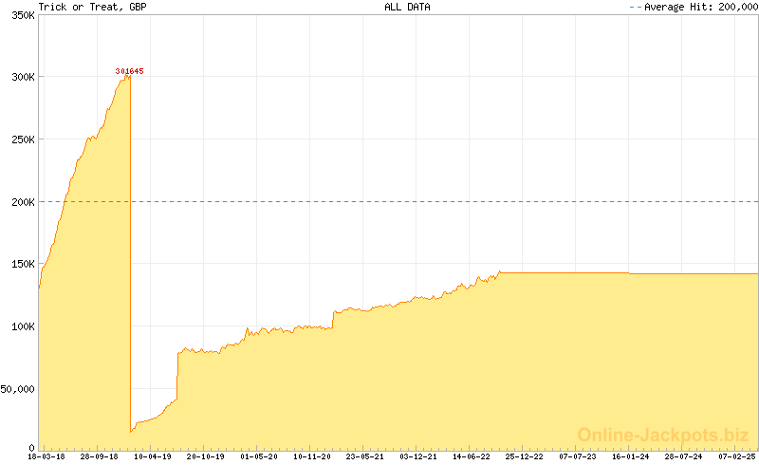Click the 14-06-22 date label
The width and height of the screenshot is (759, 465).
pos(472,456)
